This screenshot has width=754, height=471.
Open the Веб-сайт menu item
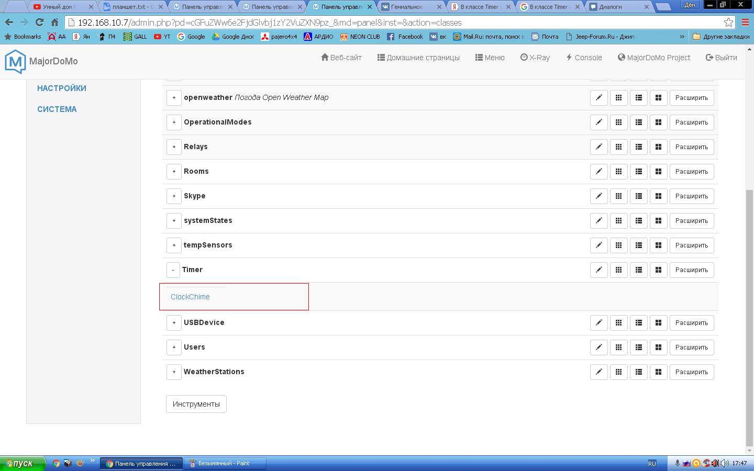pos(341,58)
